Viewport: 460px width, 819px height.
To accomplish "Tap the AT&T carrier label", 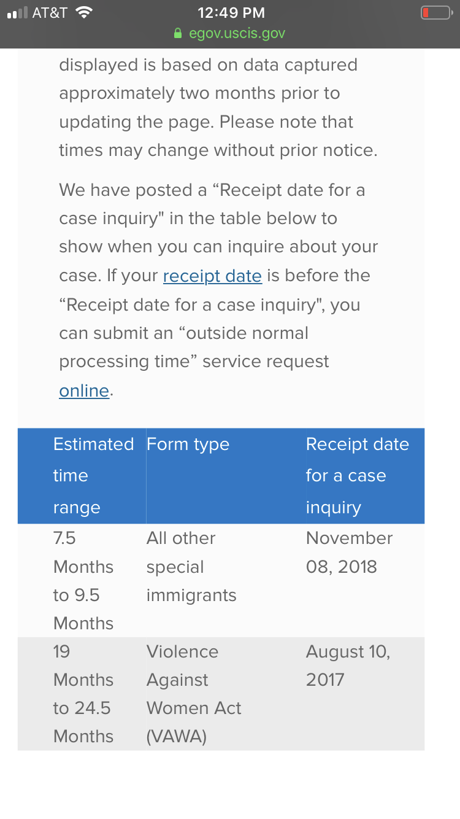I will tap(50, 13).
